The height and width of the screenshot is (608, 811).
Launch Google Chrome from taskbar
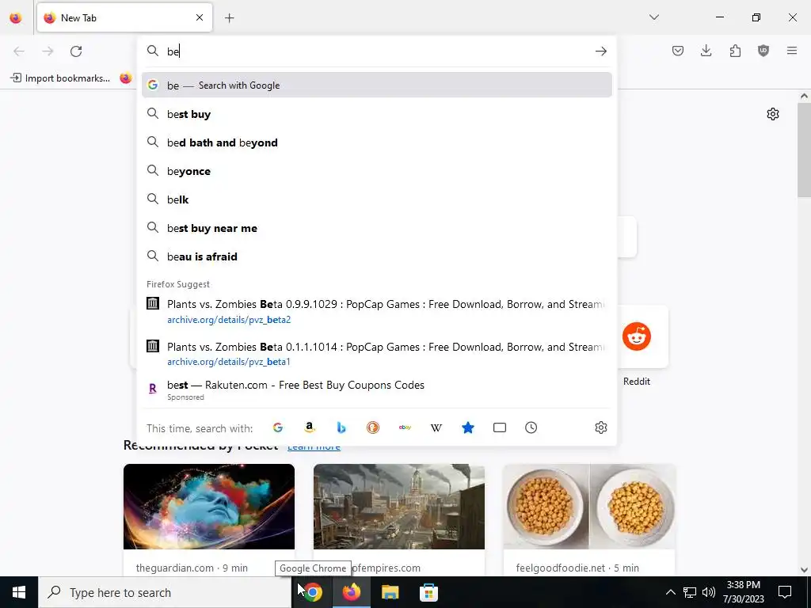click(x=312, y=592)
